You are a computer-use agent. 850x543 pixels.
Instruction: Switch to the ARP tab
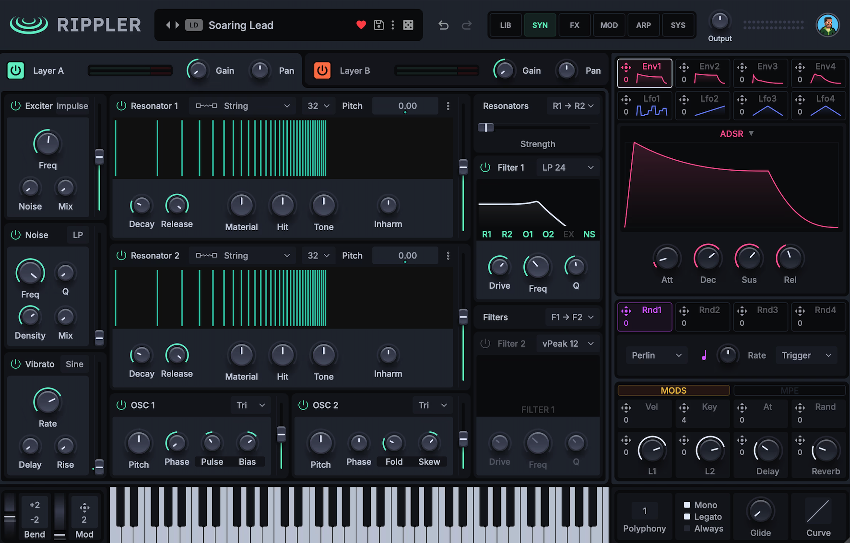pos(644,25)
